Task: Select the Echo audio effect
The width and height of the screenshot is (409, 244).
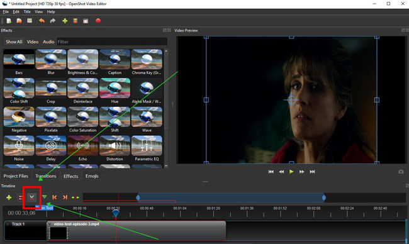Action: (82, 145)
